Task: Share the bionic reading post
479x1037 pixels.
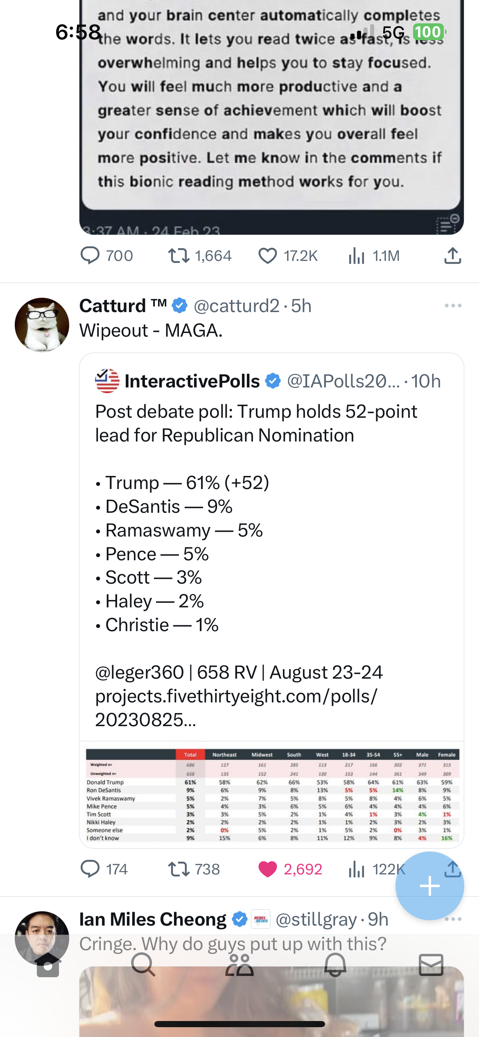Action: (452, 256)
